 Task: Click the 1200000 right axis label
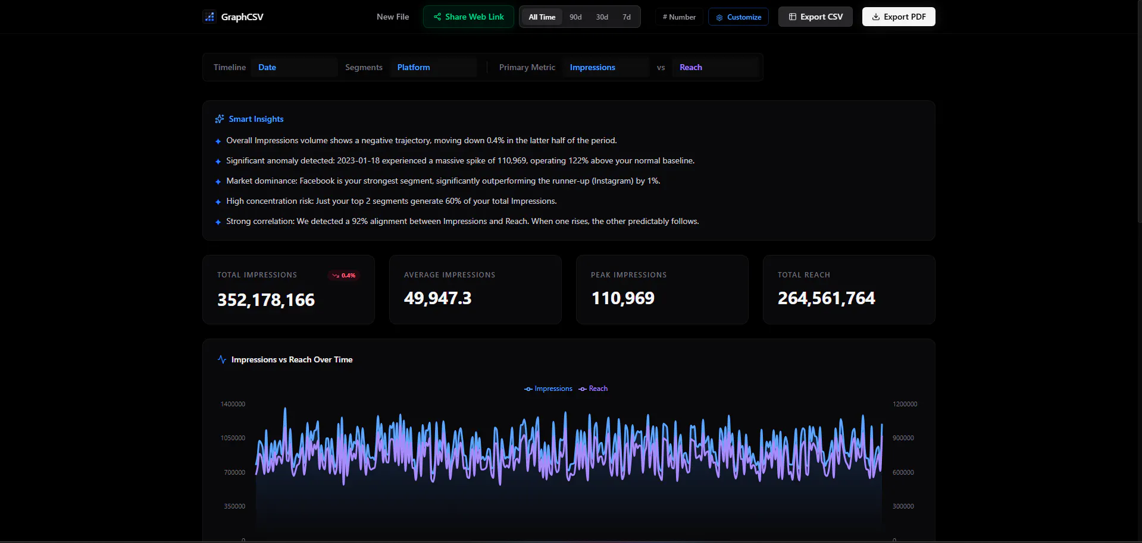905,404
